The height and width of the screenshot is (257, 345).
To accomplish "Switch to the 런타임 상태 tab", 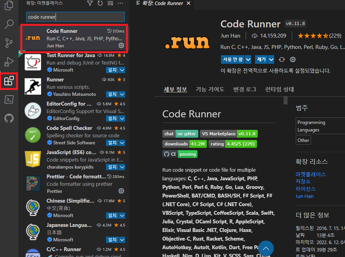I will [x=279, y=89].
